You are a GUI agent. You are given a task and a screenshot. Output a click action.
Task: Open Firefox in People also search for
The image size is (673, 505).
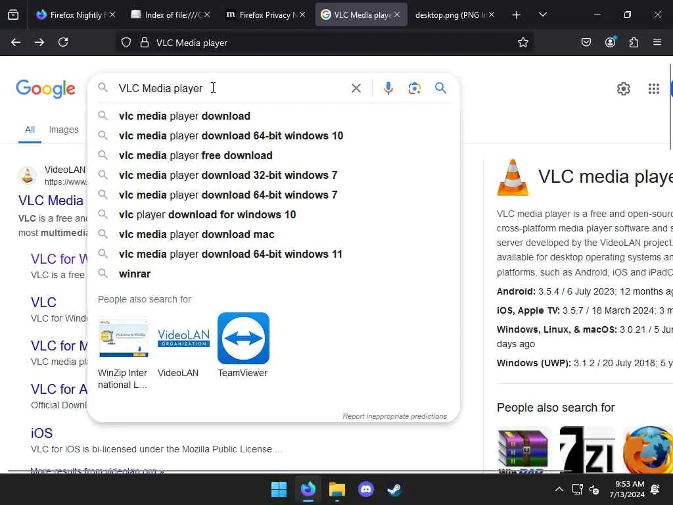click(x=648, y=450)
